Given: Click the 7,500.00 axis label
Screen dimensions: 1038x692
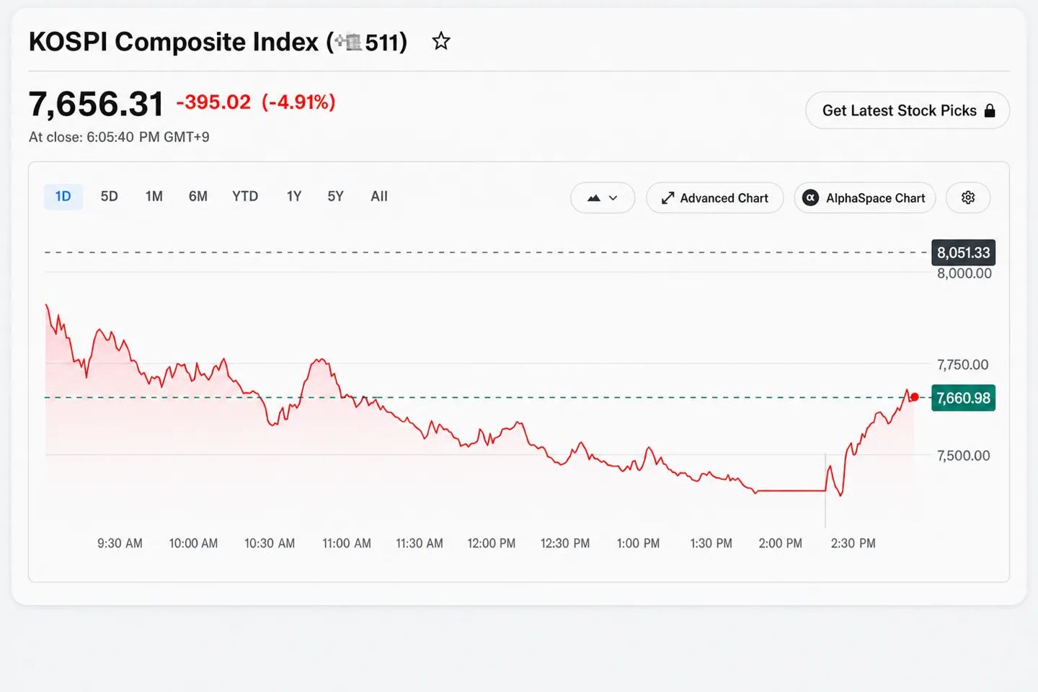Looking at the screenshot, I should [x=964, y=456].
